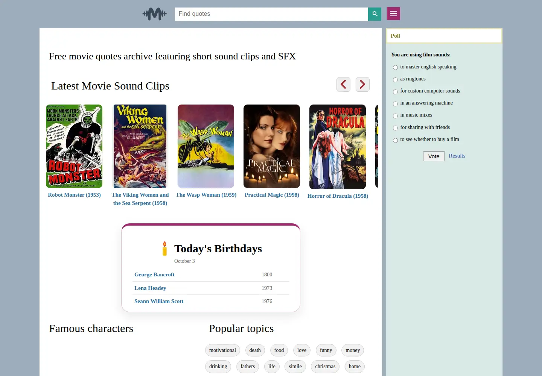The image size is (542, 376).
Task: Select the christmas topic tag
Action: 325,367
